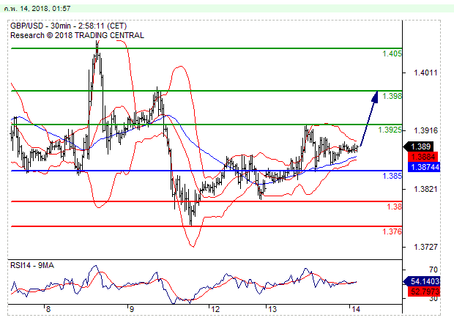Click the green 1.3925 resistance label
Viewport: 454px width, 323px height.
pyautogui.click(x=390, y=130)
